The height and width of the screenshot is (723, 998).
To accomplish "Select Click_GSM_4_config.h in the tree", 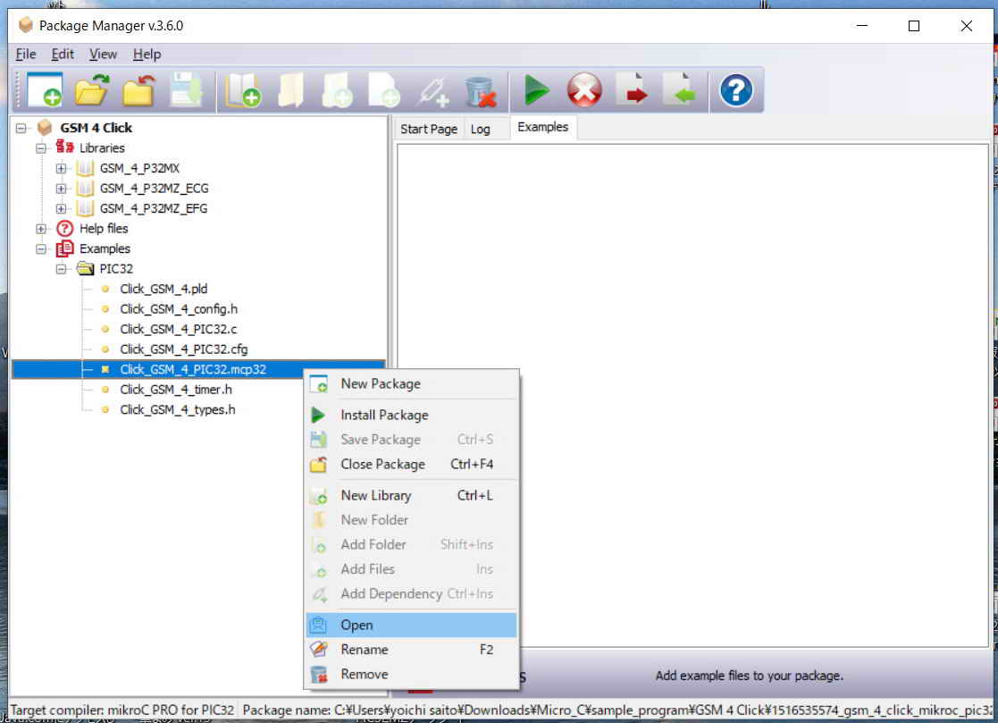I will click(179, 309).
